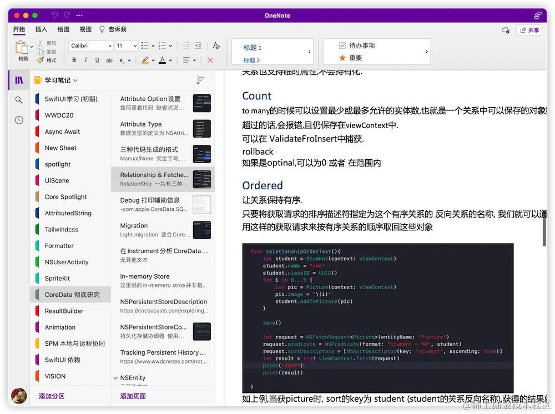555x414 pixels.
Task: Click the Styles text formatting icon
Action: tap(216, 46)
